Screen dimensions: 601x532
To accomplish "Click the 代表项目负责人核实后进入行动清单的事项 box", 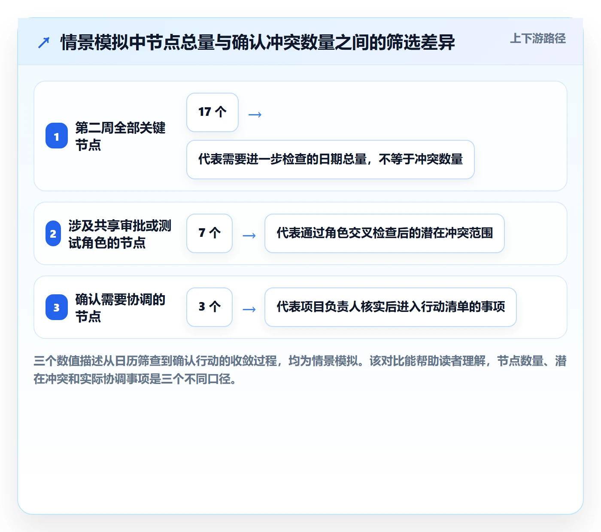I will pos(391,307).
